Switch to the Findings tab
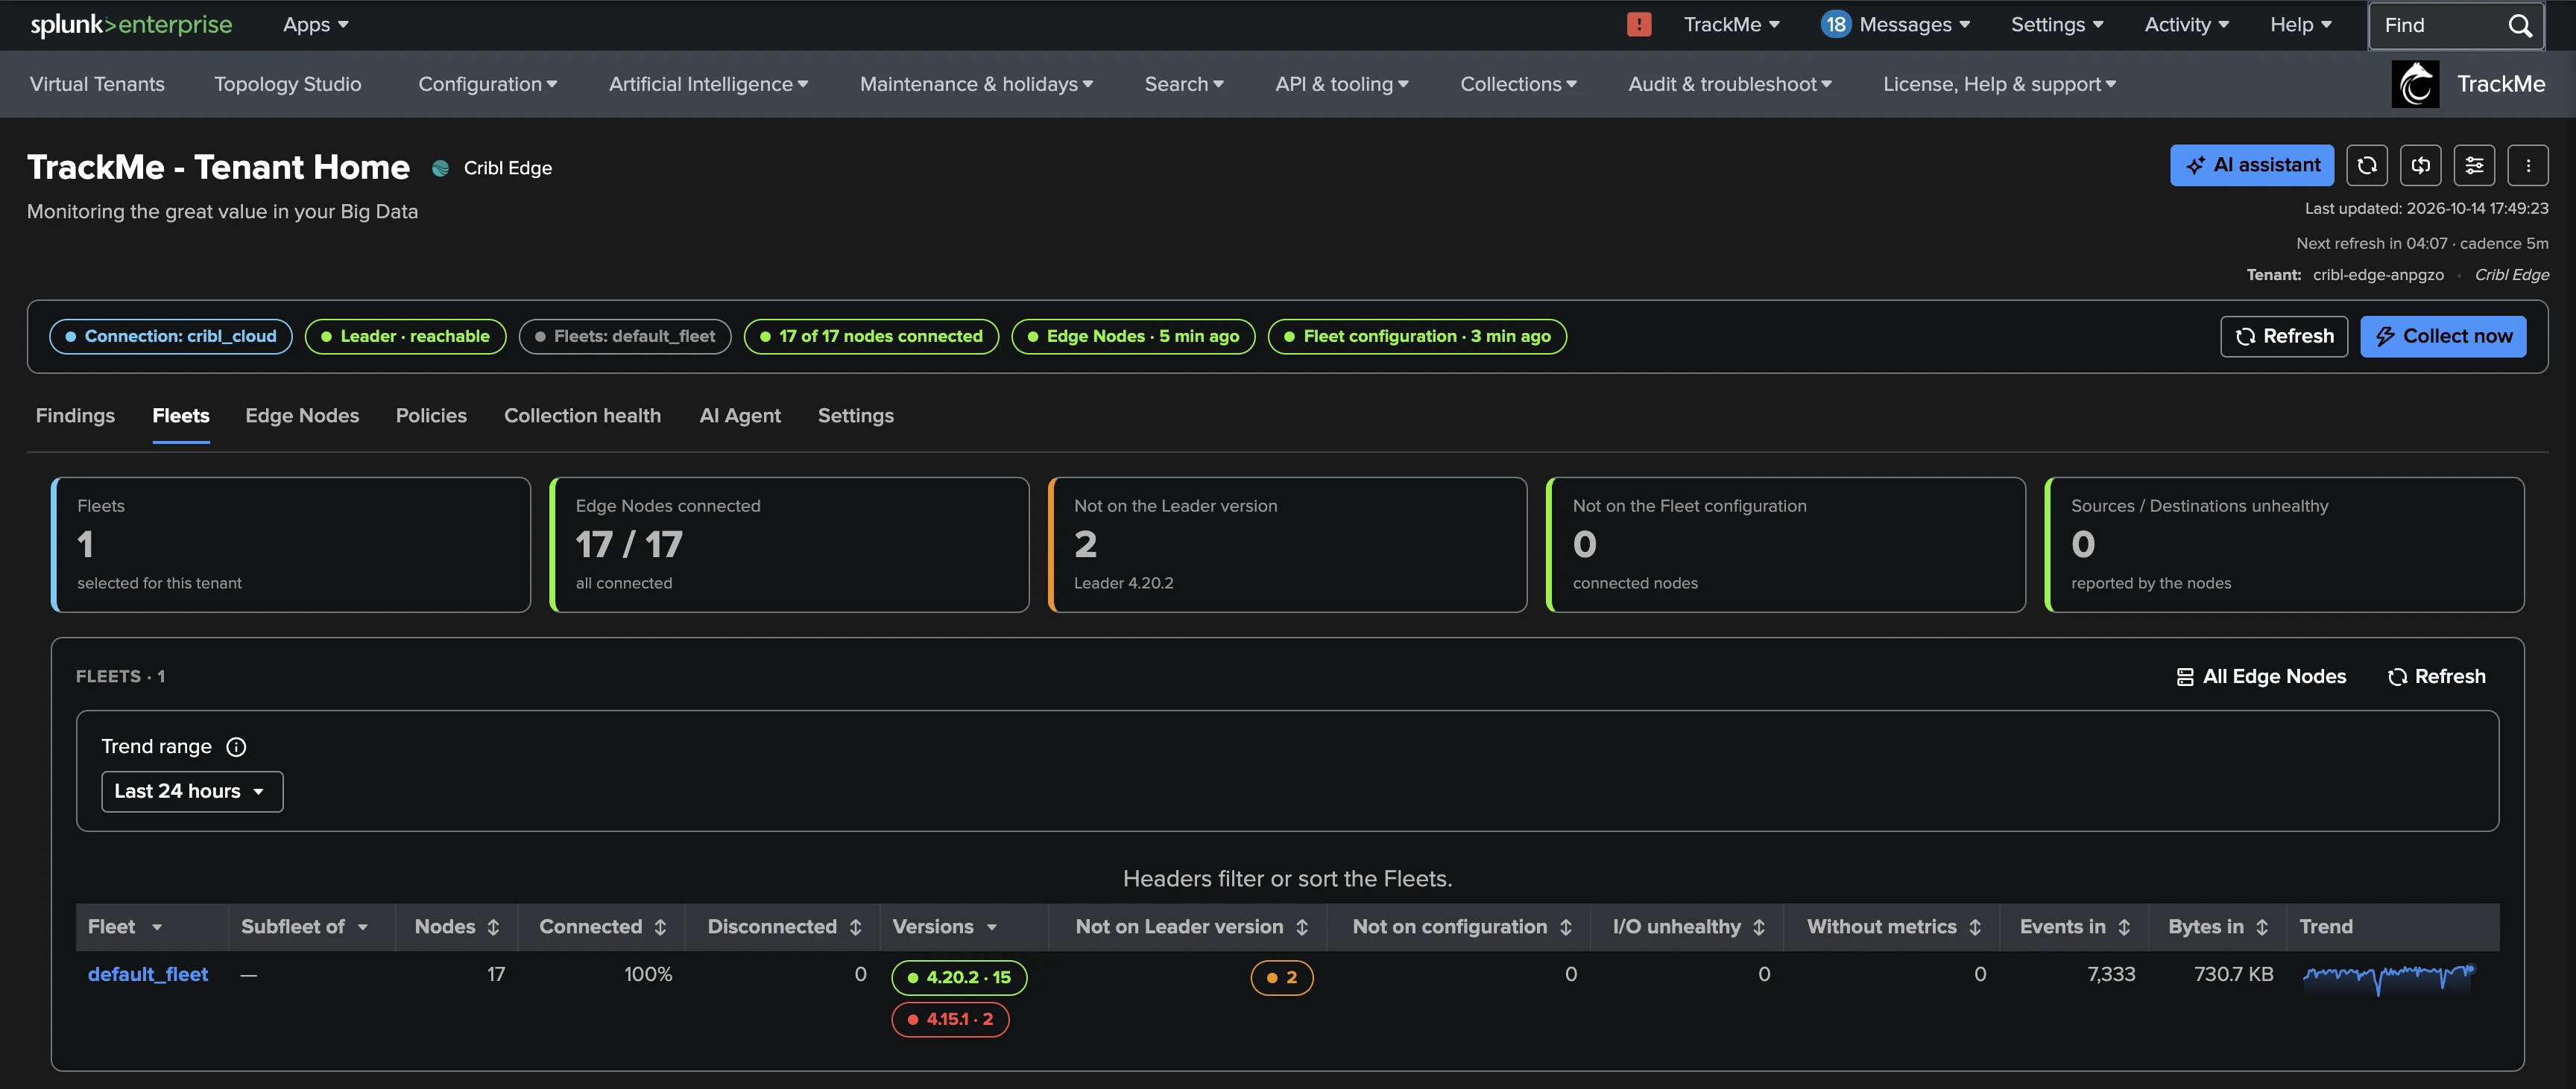Image resolution: width=2576 pixels, height=1089 pixels. click(x=75, y=416)
